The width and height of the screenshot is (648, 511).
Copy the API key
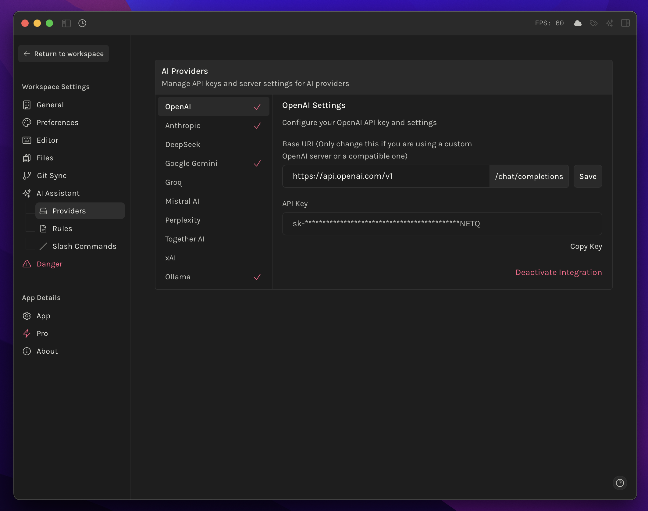(586, 246)
